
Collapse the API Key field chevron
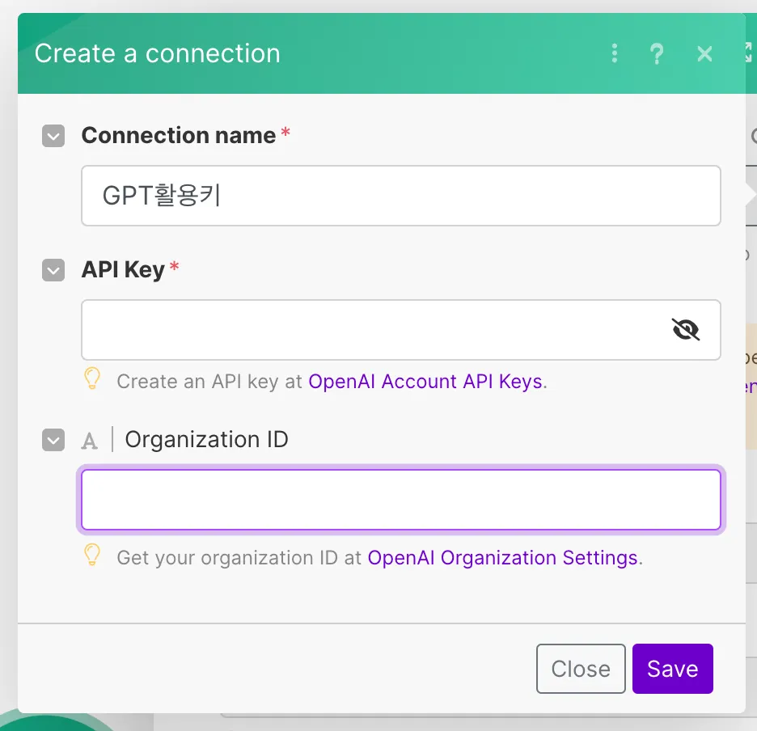coord(53,270)
